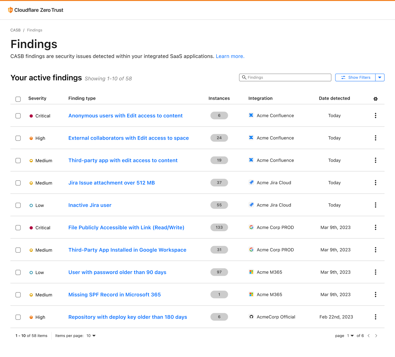
Task: Sort by the Date detected column header
Action: pyautogui.click(x=334, y=98)
